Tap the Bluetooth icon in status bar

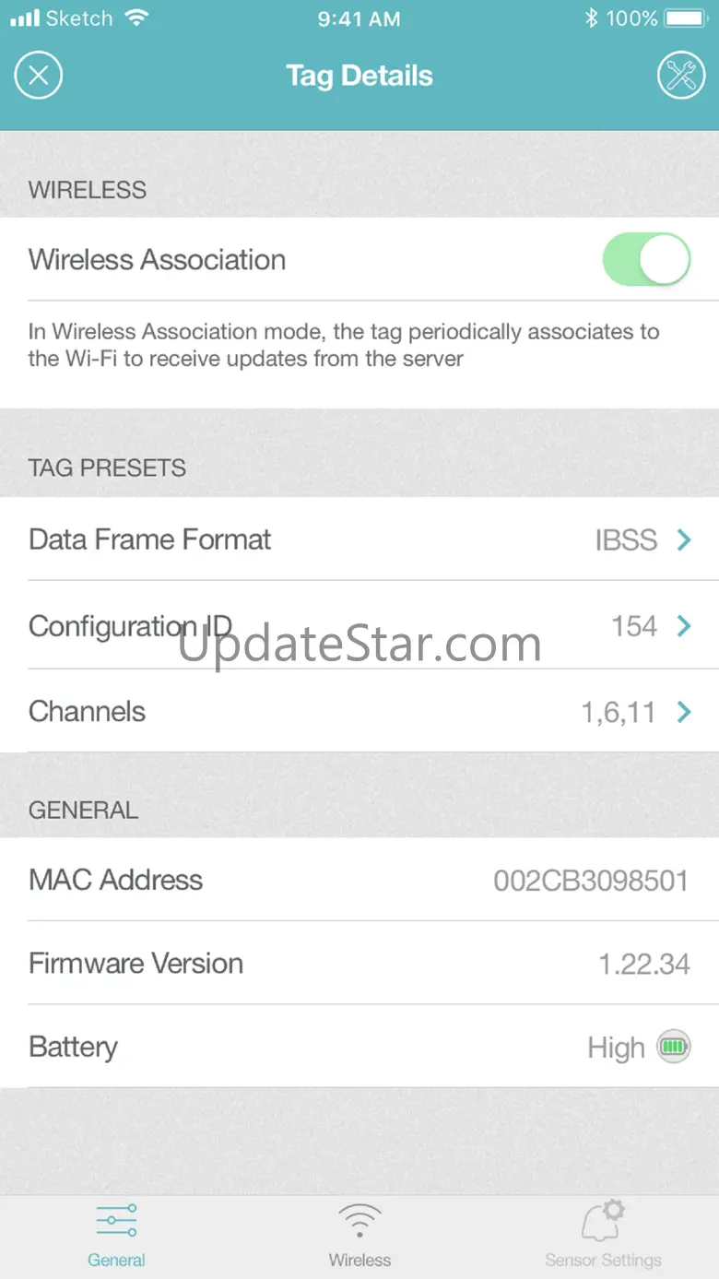click(591, 18)
